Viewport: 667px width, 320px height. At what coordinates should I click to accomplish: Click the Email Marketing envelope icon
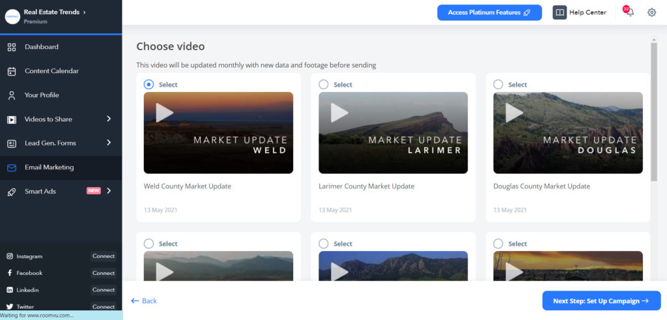click(12, 167)
